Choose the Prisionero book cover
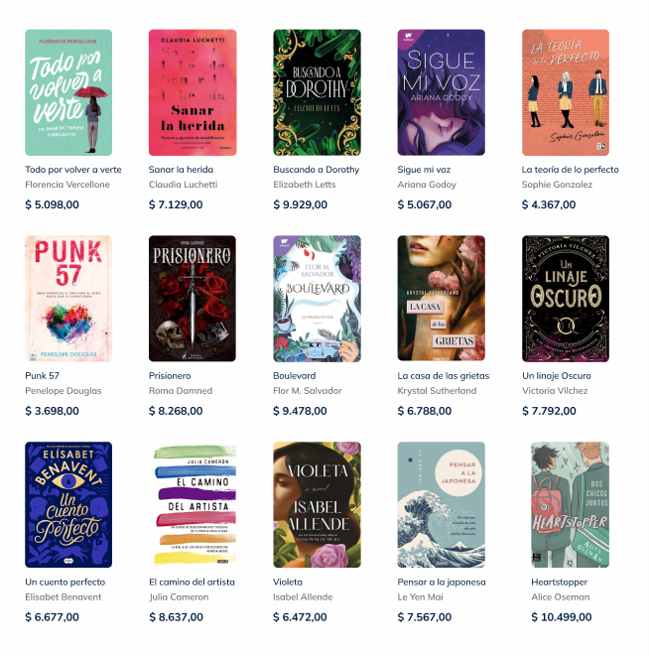 [x=193, y=299]
